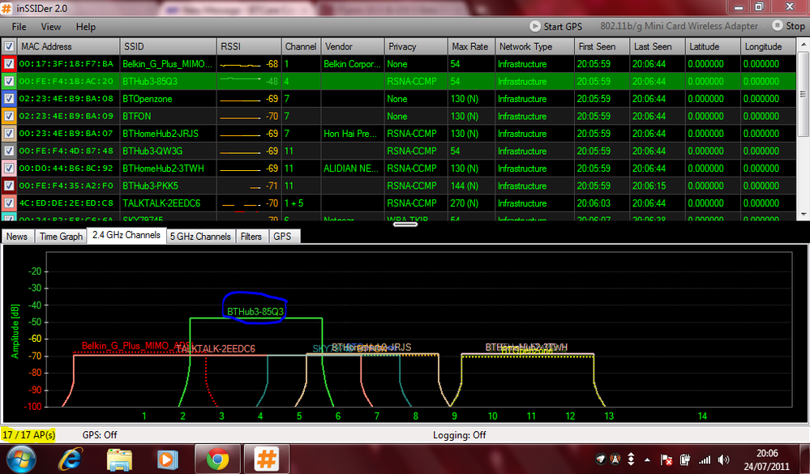The image size is (810, 474).
Task: Uncheck the BTHub3-85Q3 network checkbox
Action: (9, 81)
